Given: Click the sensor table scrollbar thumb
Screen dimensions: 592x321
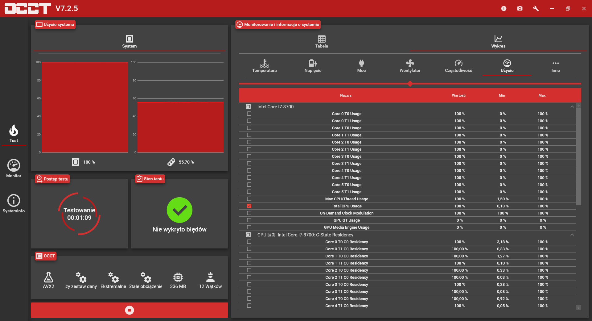Looking at the screenshot, I should pyautogui.click(x=579, y=156).
